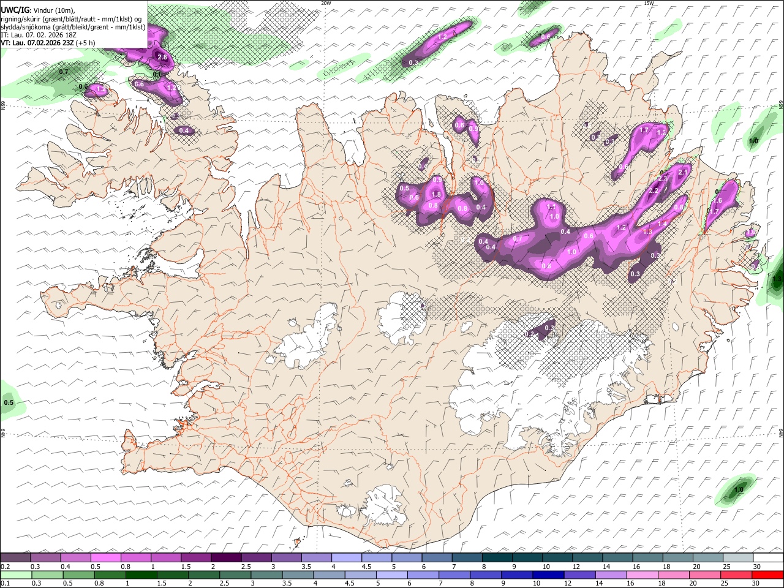Select the upper legend swatch labeled 0.2
Screen dimensions: 784x588
pos(16,557)
